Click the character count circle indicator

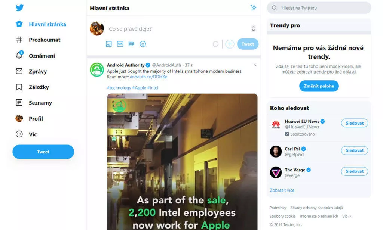coord(215,44)
